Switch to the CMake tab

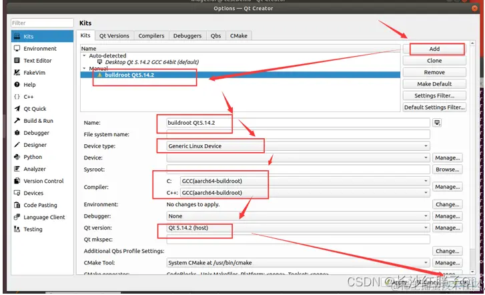pos(238,36)
